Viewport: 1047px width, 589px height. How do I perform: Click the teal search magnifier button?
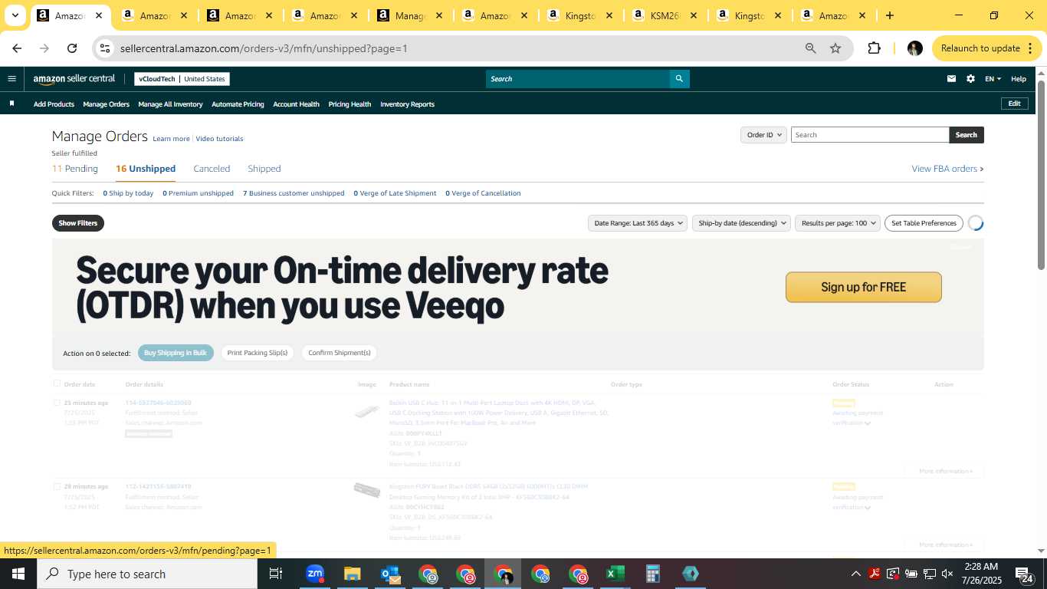(679, 79)
